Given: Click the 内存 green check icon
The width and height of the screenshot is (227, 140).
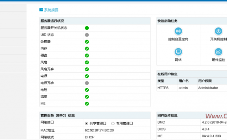Looking at the screenshot, I should (x=87, y=49).
